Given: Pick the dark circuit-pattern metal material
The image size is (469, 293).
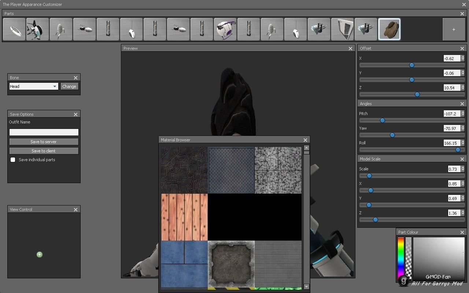Looking at the screenshot, I should tap(184, 170).
